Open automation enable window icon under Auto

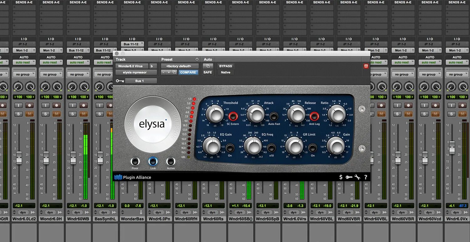pos(207,66)
